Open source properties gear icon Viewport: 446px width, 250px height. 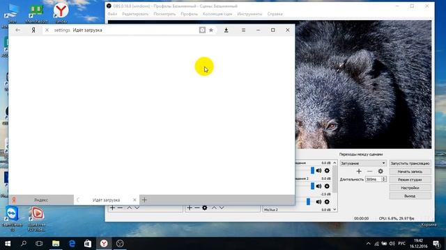coord(204,208)
